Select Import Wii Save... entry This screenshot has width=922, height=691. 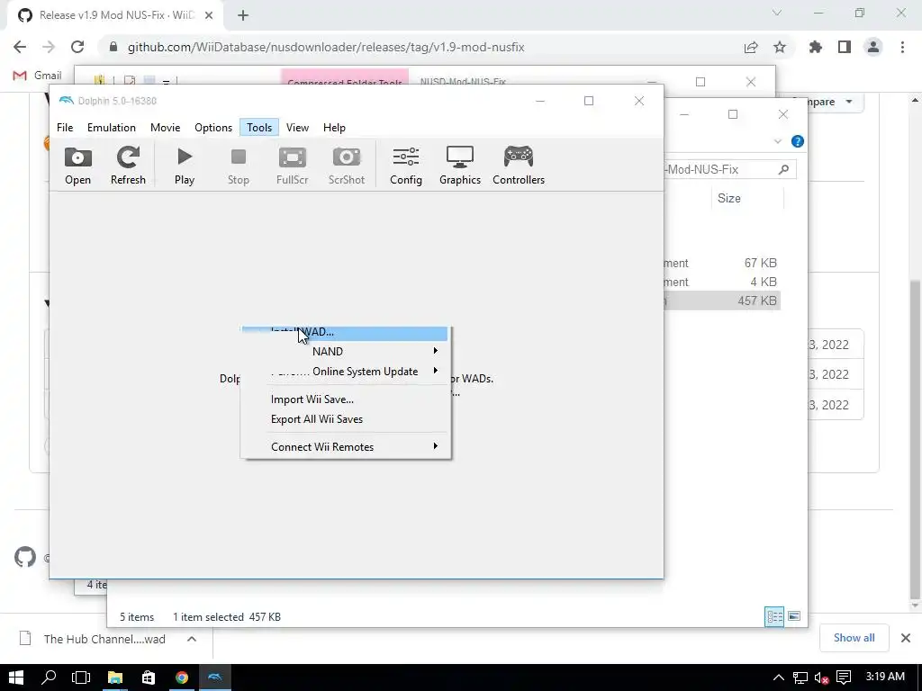[x=345, y=399]
